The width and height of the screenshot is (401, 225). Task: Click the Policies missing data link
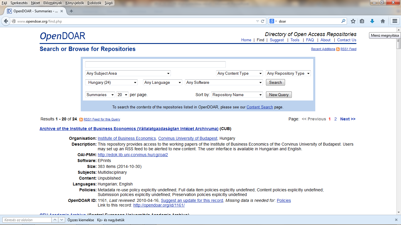(284, 201)
